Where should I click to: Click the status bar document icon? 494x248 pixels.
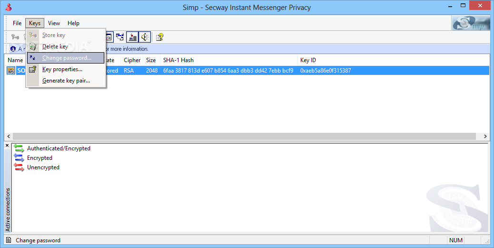click(9, 240)
